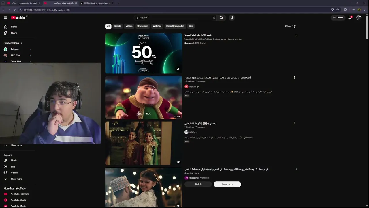Image resolution: width=369 pixels, height=208 pixels.
Task: Open Chrome three-dot menu
Action: pos(365,10)
